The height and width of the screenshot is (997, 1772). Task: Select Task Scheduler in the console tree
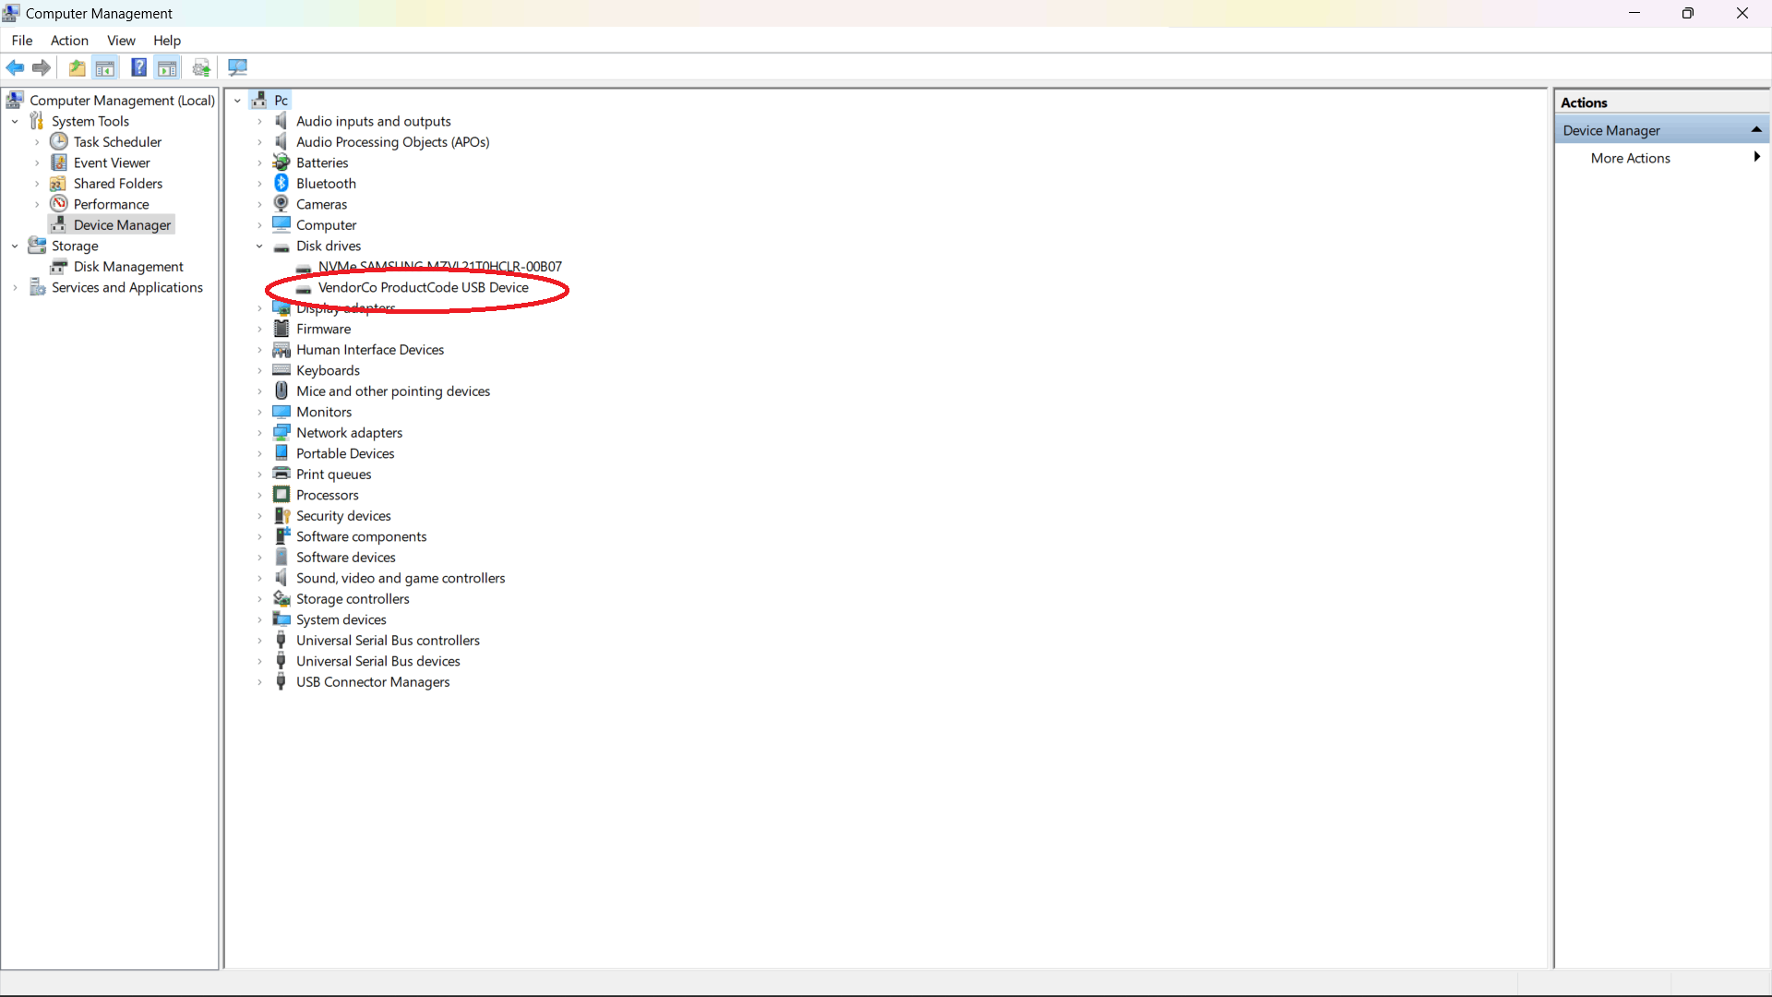click(x=117, y=141)
